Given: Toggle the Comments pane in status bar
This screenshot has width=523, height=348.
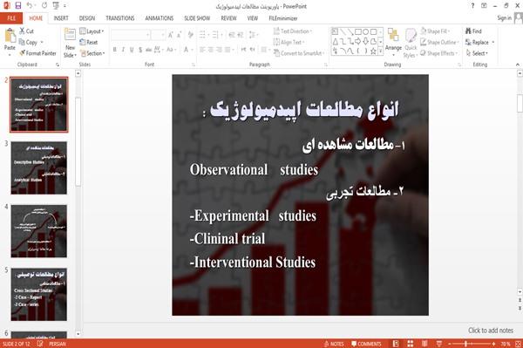Looking at the screenshot, I should [x=366, y=344].
